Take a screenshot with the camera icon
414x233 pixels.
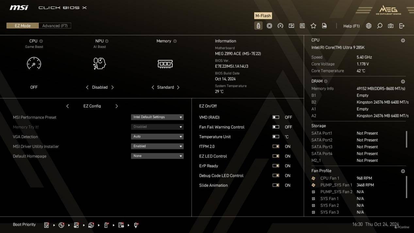point(391,26)
